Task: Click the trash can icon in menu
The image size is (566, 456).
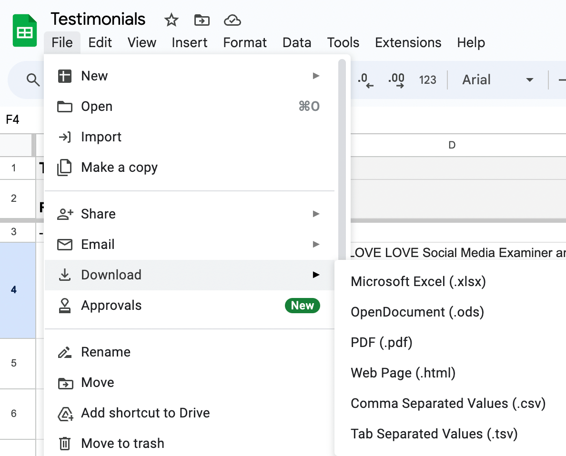Action: (65, 443)
